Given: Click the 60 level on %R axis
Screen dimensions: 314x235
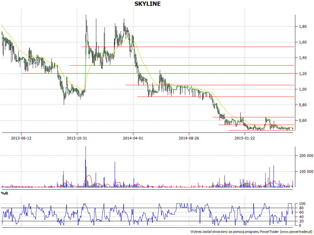Looking at the screenshot, I should click(301, 212).
